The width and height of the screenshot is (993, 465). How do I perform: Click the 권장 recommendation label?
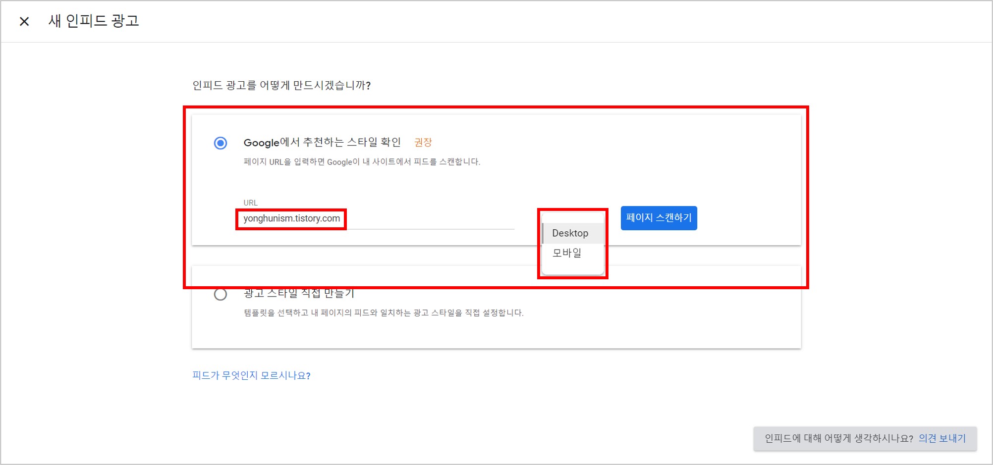[422, 142]
